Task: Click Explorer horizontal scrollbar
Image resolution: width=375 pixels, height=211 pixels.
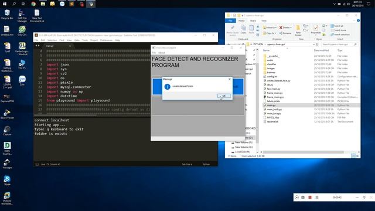Action: [304, 152]
